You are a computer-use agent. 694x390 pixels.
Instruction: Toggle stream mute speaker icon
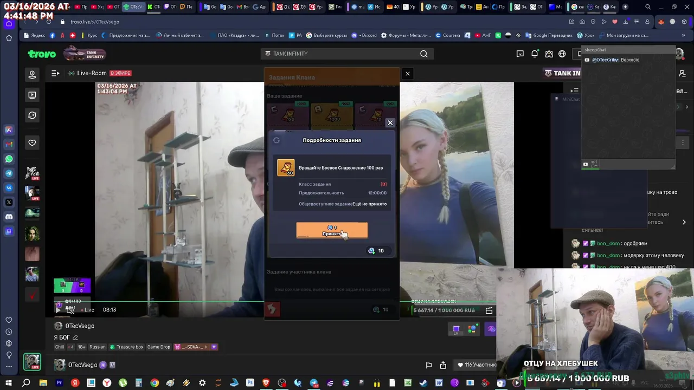[x=70, y=310]
